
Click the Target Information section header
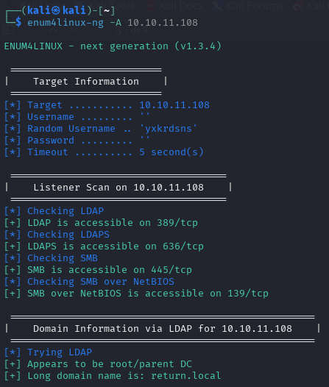86,82
